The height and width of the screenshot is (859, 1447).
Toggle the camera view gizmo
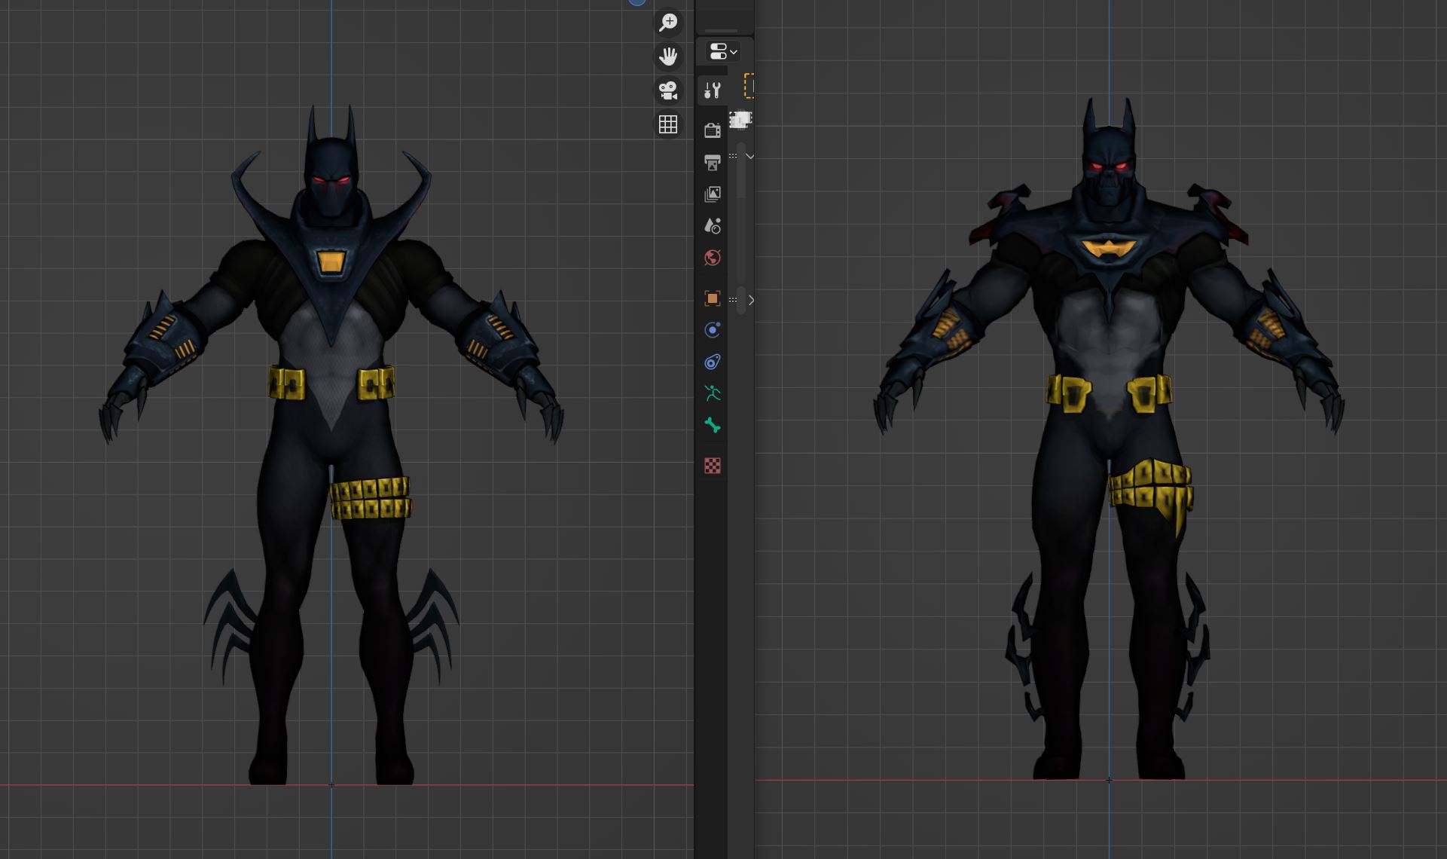tap(668, 90)
